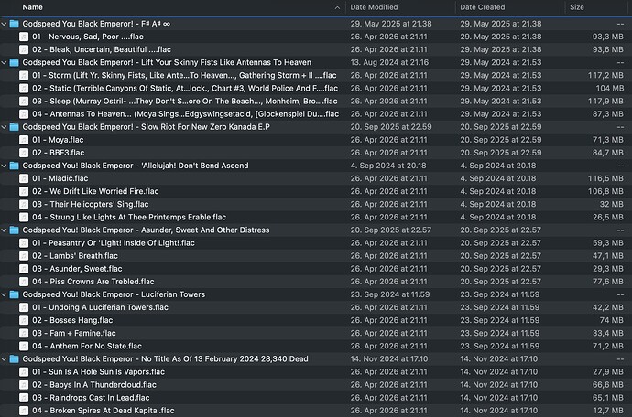Click the 4. Sep 2024 at 20.18 created date of 'Allelujah! folder
This screenshot has width=632, height=417.
[498, 166]
